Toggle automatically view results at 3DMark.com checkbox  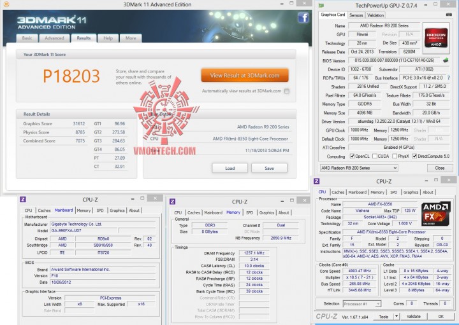pyautogui.click(x=287, y=91)
